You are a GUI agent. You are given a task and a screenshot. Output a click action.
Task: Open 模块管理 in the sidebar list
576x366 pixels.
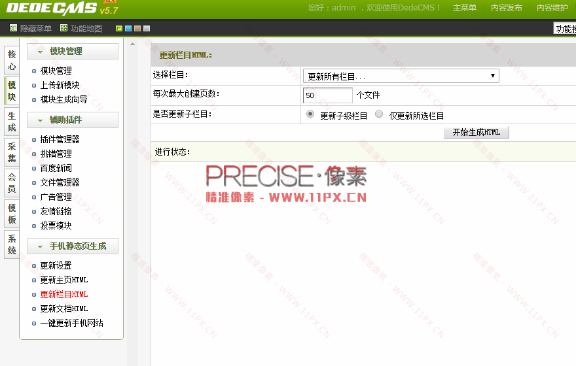[x=56, y=71]
